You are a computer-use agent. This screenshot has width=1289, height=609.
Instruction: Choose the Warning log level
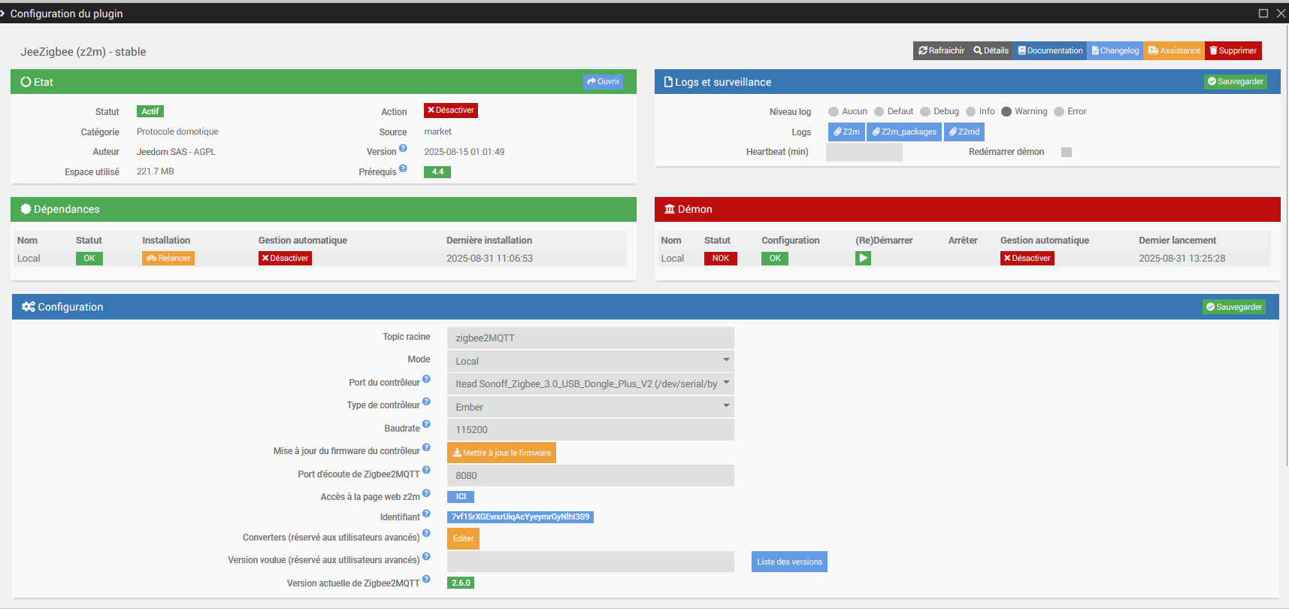pos(1006,112)
